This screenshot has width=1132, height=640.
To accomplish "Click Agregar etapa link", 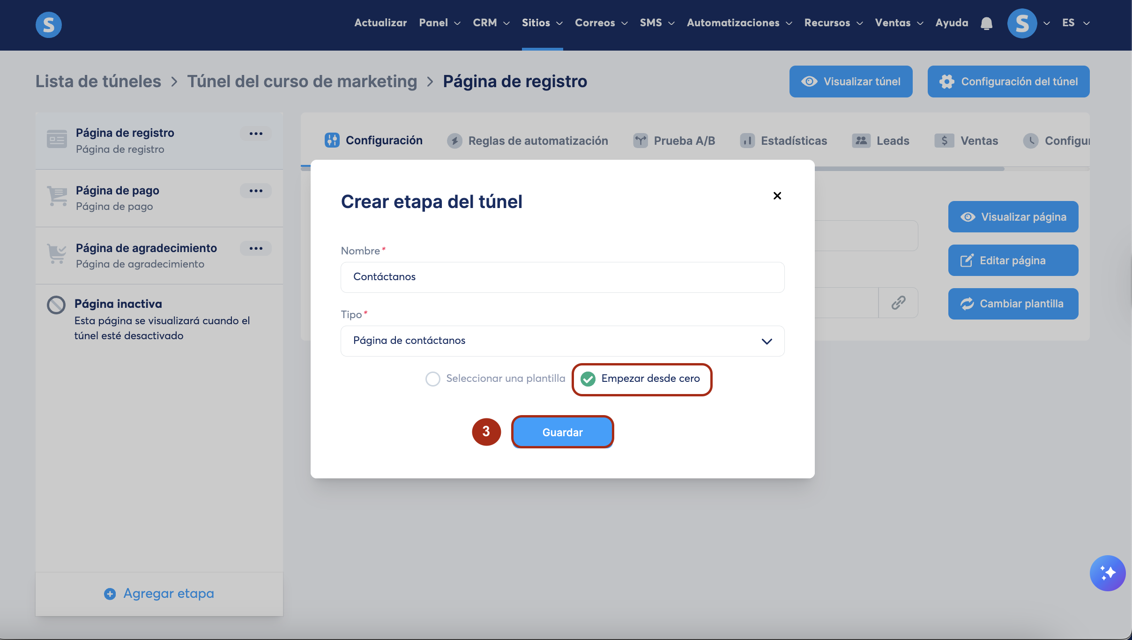I will point(159,594).
